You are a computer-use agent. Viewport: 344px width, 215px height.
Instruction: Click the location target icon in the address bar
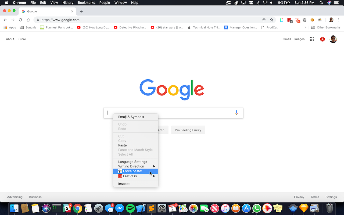(264, 20)
